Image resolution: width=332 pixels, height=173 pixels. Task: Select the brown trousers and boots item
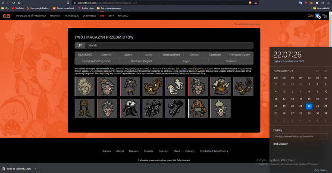coord(85,108)
